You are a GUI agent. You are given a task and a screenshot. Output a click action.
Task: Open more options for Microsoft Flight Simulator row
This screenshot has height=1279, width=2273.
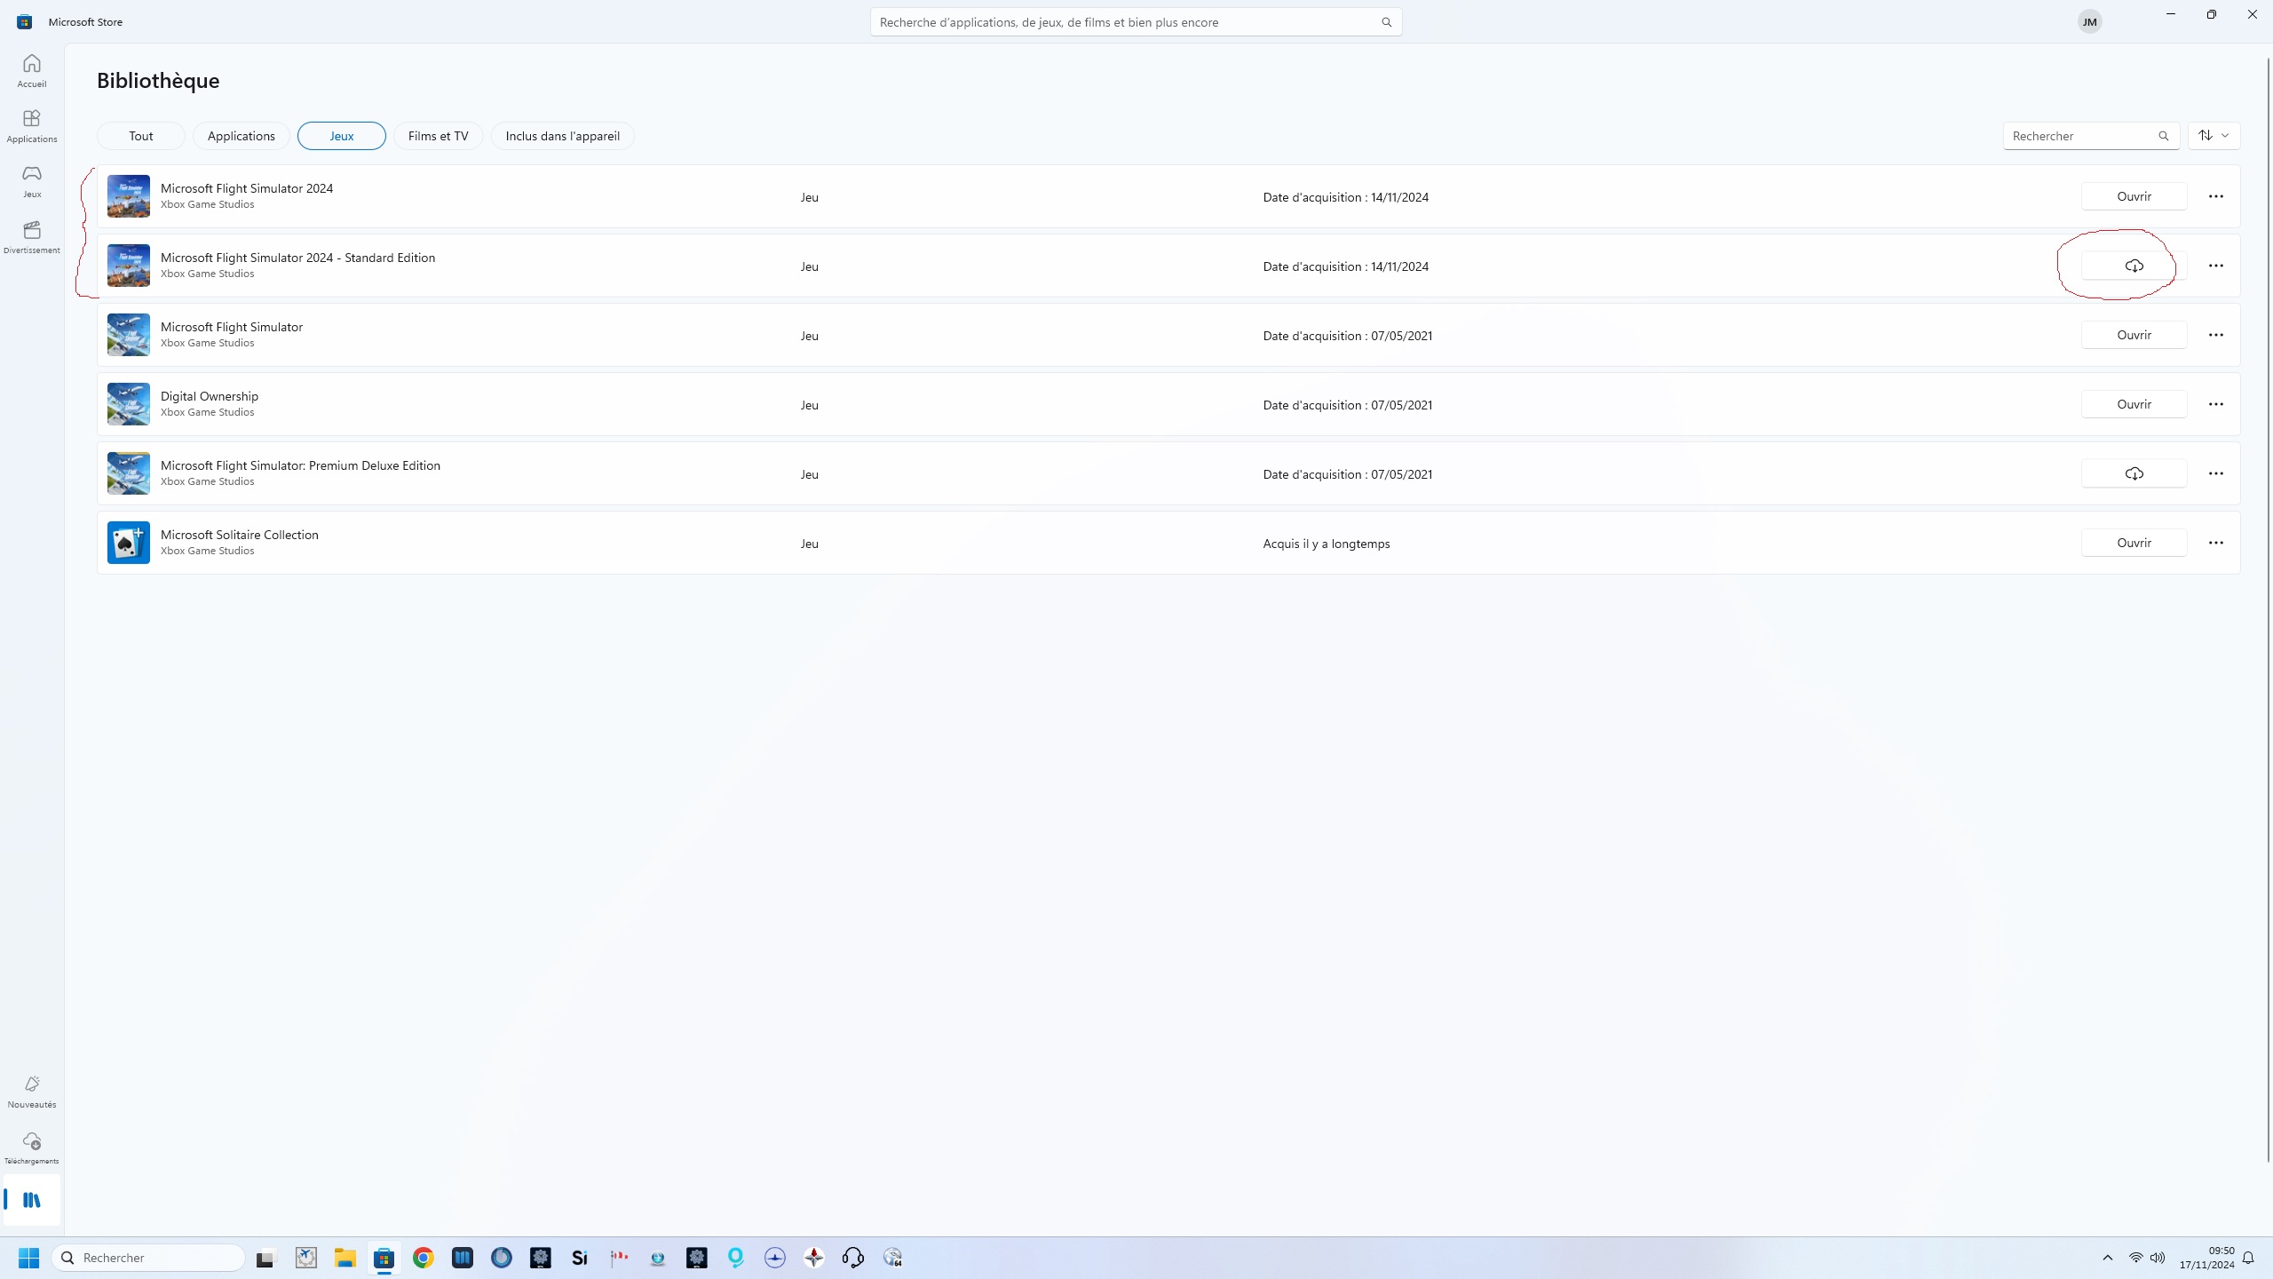2216,335
